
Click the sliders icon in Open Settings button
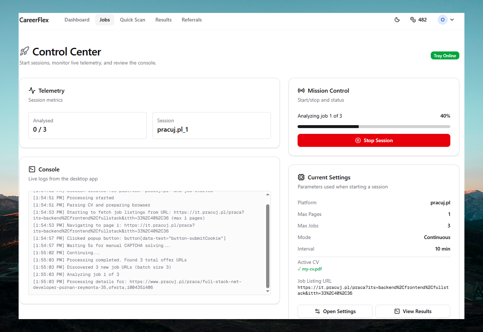(x=318, y=311)
